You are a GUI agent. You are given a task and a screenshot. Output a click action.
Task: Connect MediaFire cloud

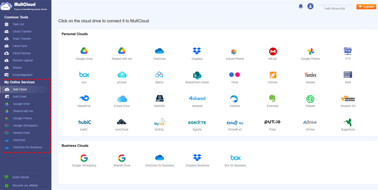tap(84, 101)
